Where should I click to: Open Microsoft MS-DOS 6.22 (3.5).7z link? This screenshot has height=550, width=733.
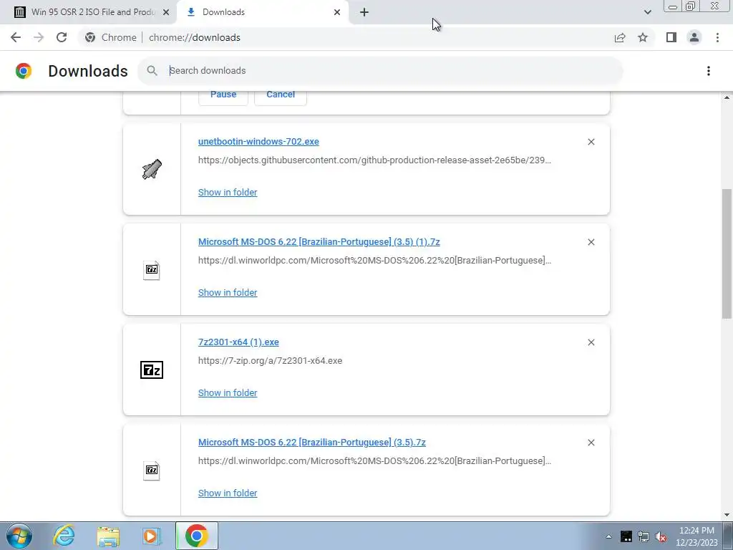coord(312,442)
